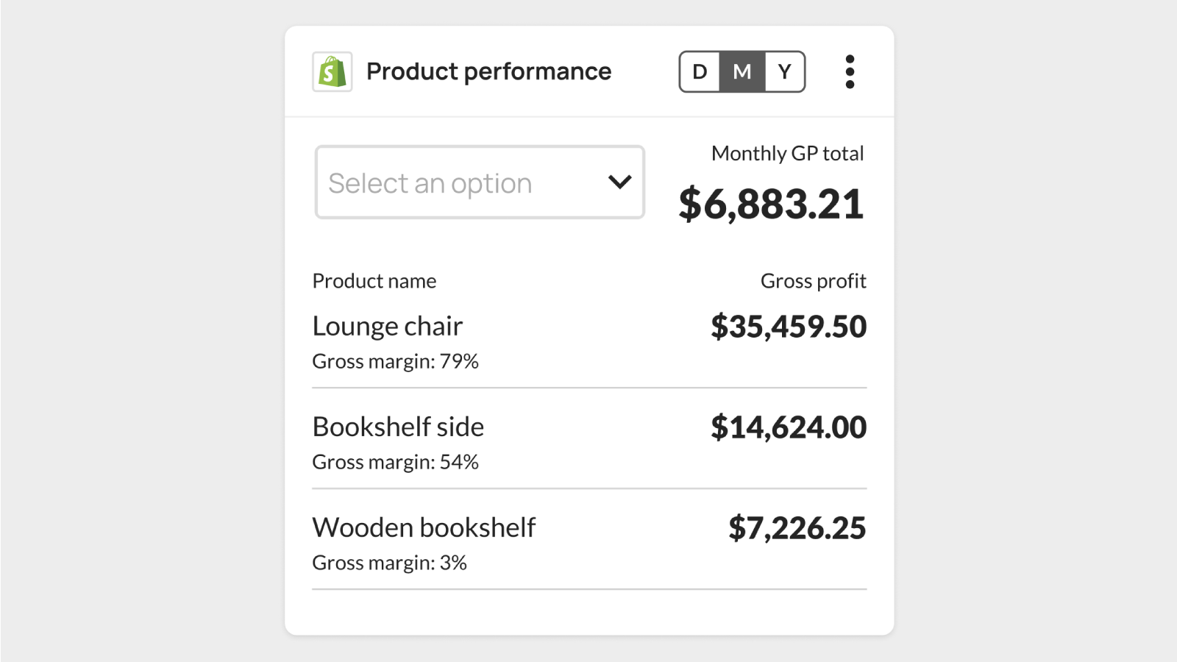Select the monthly M toggle
Viewport: 1177px width, 662px height.
coord(742,71)
